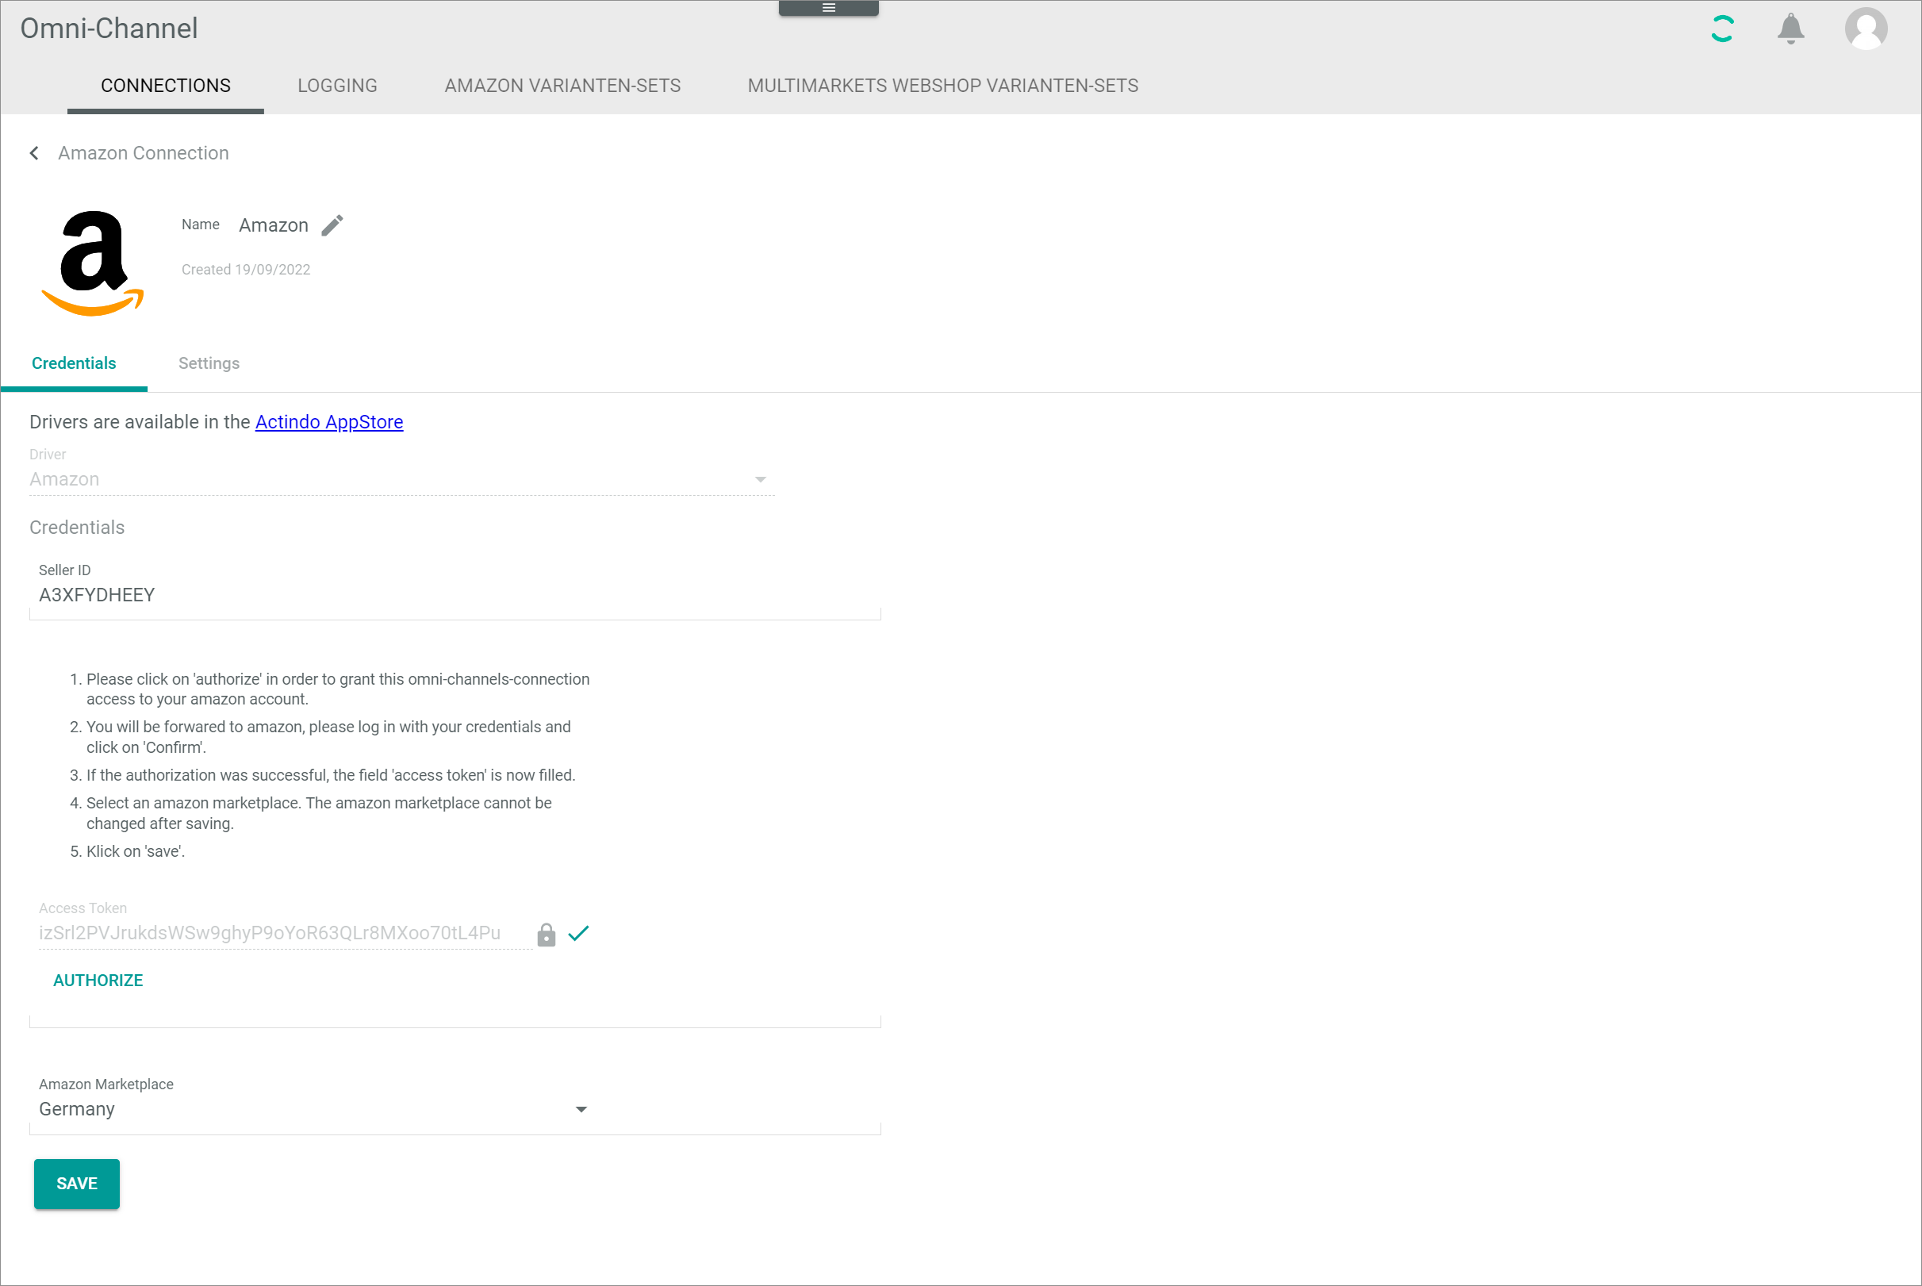Click the name value 'Amazon'
Screen dimensions: 1922x1286
pyautogui.click(x=273, y=225)
